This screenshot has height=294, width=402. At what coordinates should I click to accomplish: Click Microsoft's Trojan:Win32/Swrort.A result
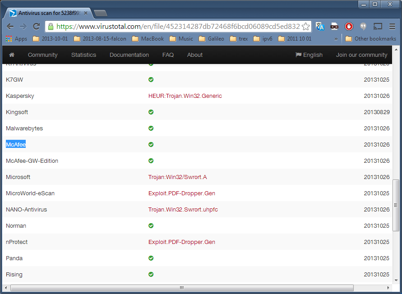(x=177, y=177)
